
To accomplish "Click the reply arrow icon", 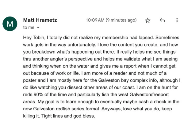I will click(162, 20).
